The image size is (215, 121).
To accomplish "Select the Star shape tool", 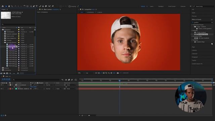I will pyautogui.click(x=31, y=6).
